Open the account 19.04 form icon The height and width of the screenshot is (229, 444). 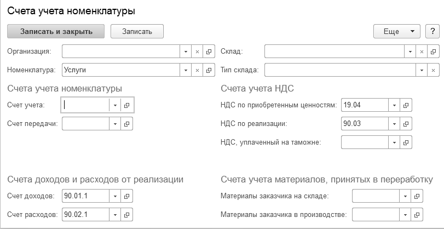[406, 105]
